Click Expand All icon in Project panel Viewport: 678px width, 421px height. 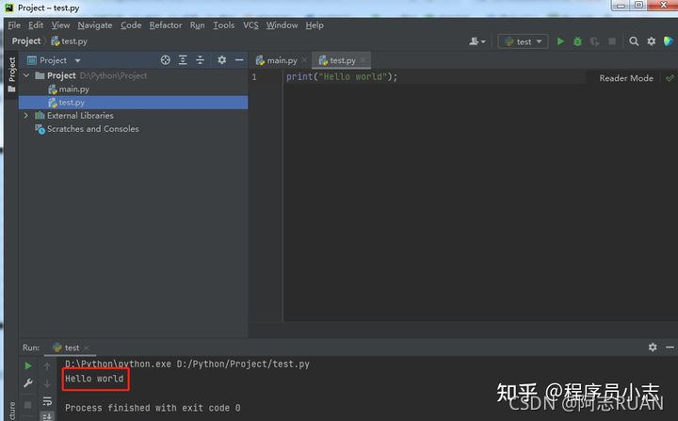(183, 60)
